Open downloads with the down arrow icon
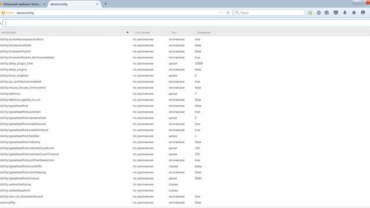Image resolution: width=370 pixels, height=208 pixels. pyautogui.click(x=345, y=13)
